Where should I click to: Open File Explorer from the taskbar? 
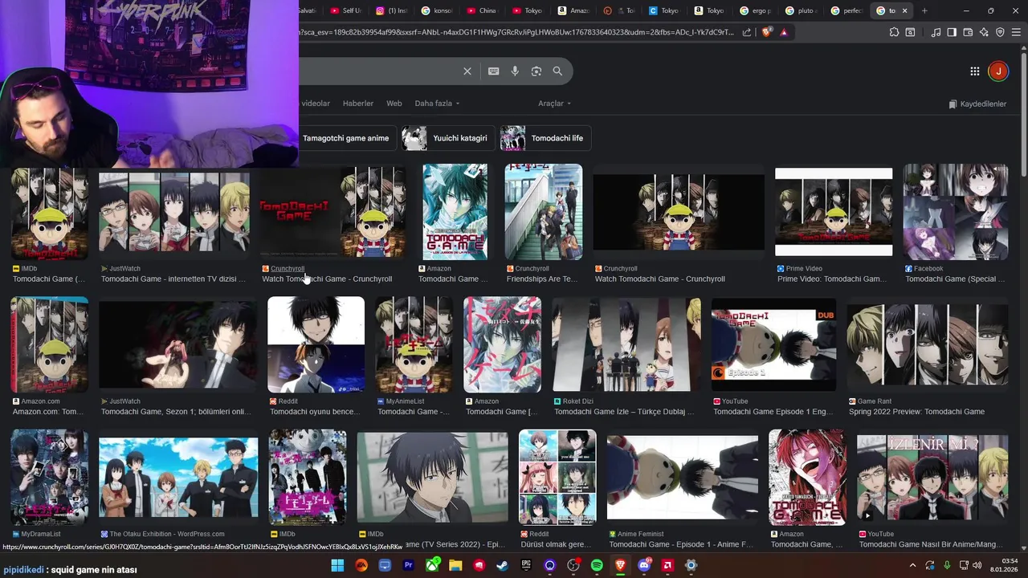coord(455,565)
